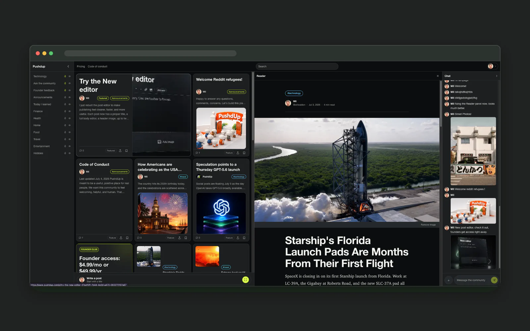This screenshot has height=331, width=530.
Task: Open the Street Photos image in chat
Action: [473, 151]
